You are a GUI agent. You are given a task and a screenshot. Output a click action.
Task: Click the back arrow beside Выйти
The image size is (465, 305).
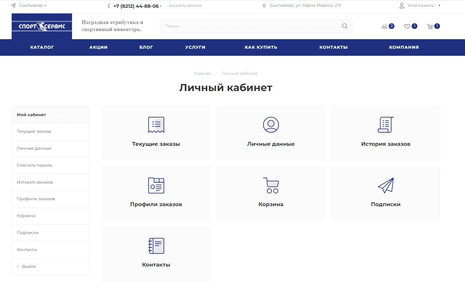pos(18,267)
